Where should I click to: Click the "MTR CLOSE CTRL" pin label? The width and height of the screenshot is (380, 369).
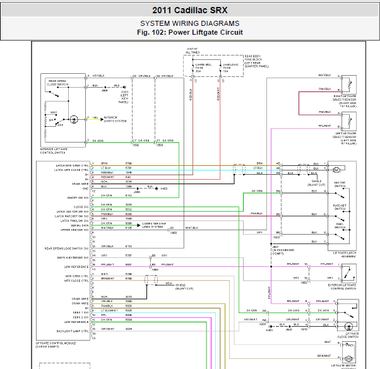(76, 281)
